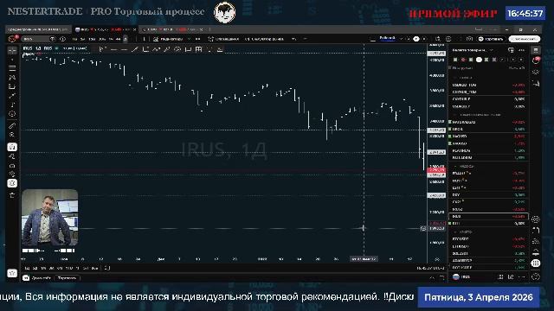This screenshot has height=311, width=554.
Task: Open alerts panel with red badge
Action: coord(536,60)
